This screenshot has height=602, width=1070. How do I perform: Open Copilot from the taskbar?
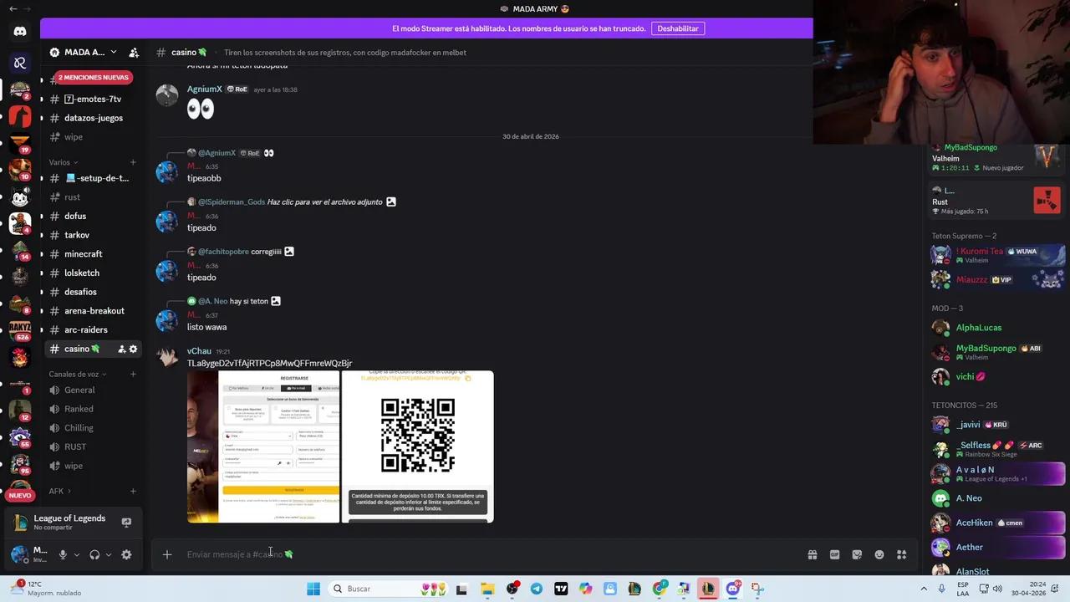point(585,589)
